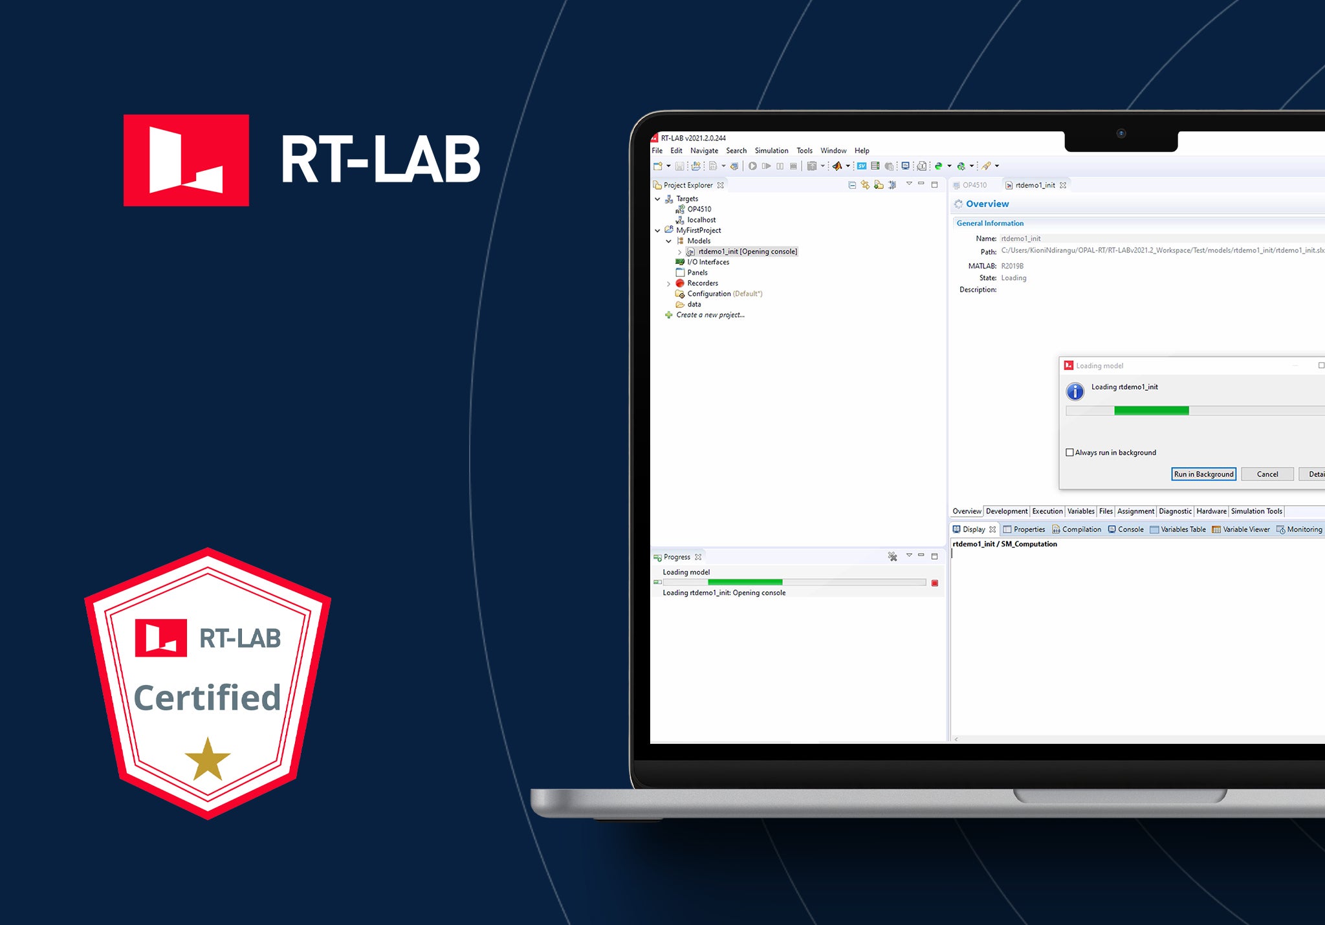This screenshot has height=925, width=1325.
Task: Cancel the Loading model dialog
Action: pos(1267,474)
